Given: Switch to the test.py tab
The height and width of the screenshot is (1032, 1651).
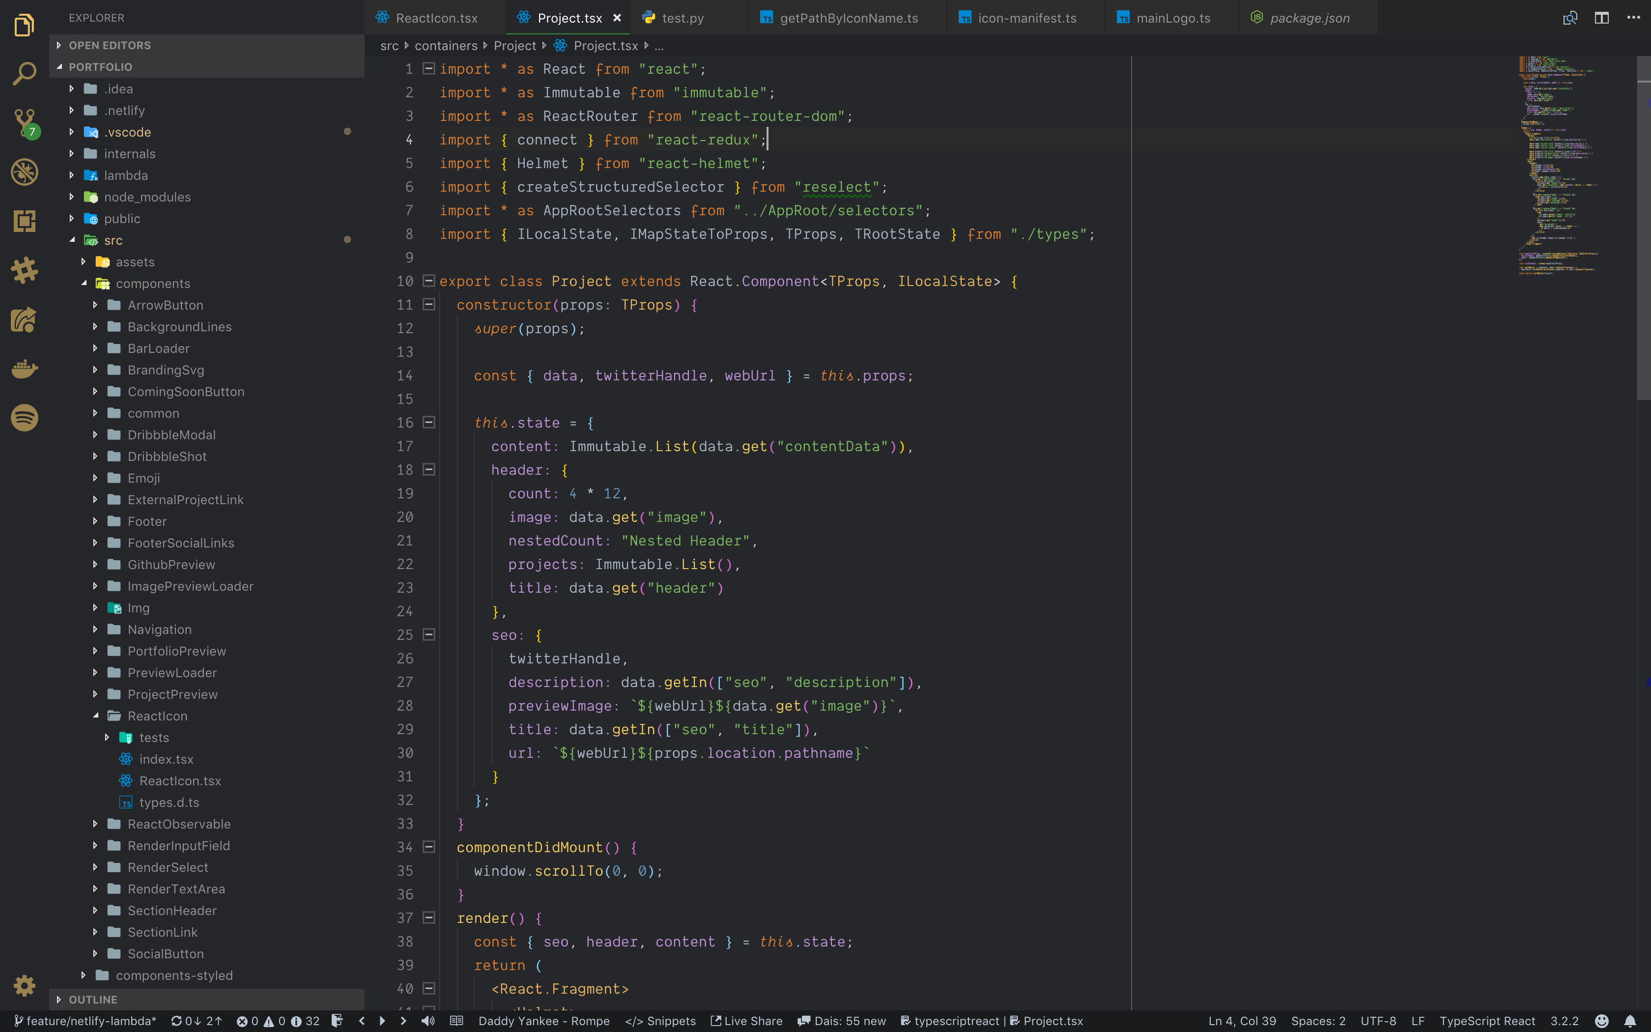Looking at the screenshot, I should (682, 19).
